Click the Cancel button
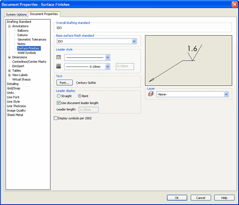The height and width of the screenshot is (205, 239). coord(201,198)
